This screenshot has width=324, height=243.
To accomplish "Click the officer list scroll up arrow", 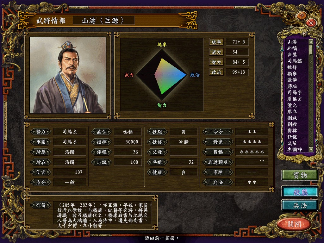I will coord(311,41).
